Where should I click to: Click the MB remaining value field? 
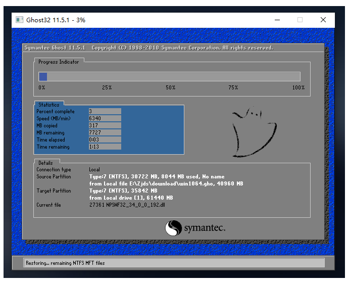(x=105, y=132)
